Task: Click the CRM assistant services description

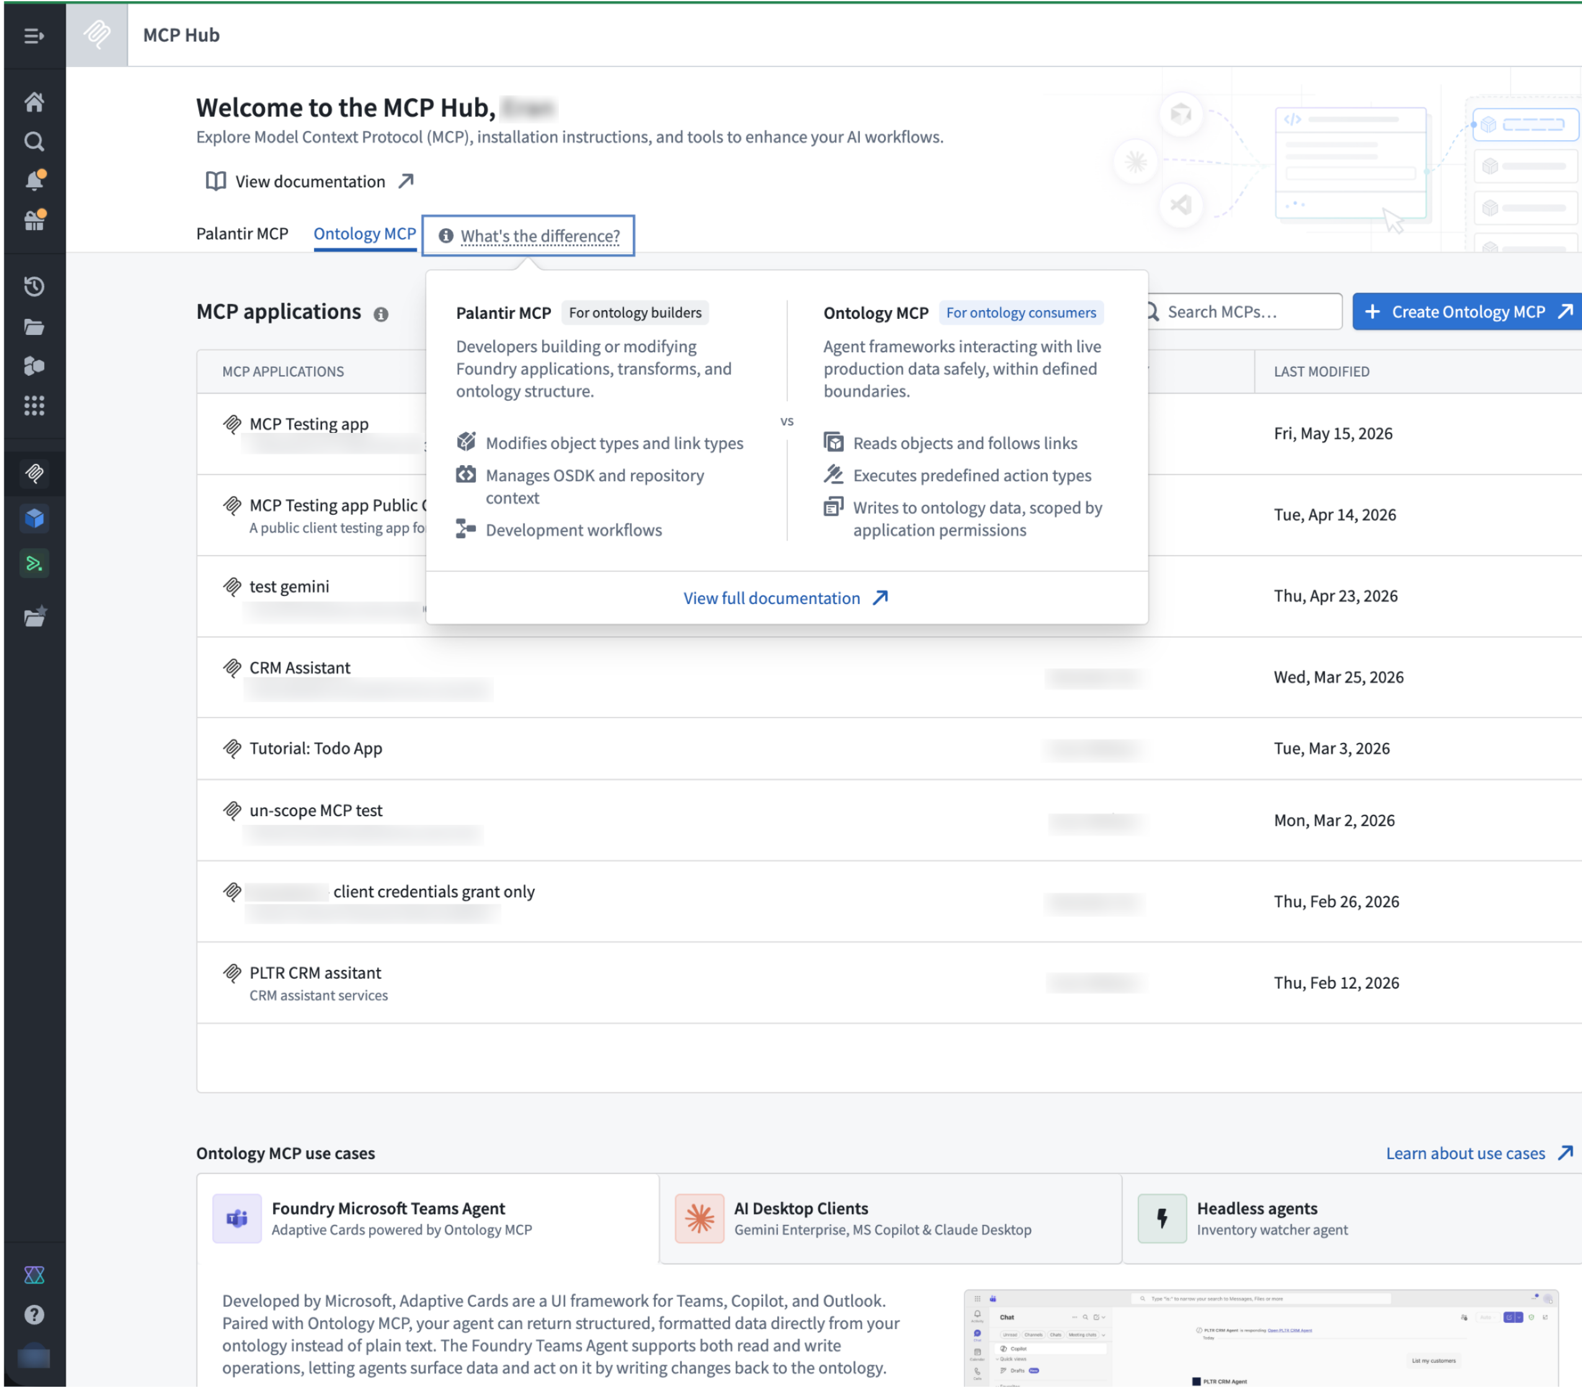Action: pos(319,995)
